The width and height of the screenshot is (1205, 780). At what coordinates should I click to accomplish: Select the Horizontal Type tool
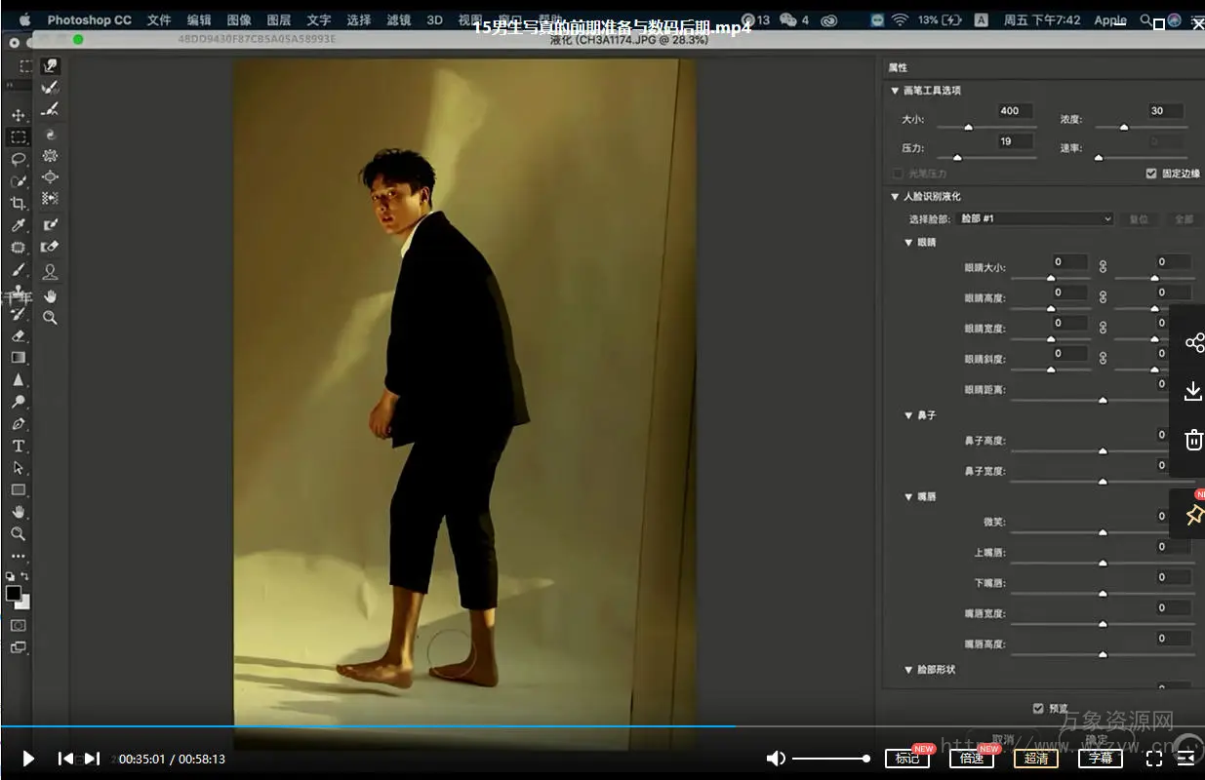18,446
